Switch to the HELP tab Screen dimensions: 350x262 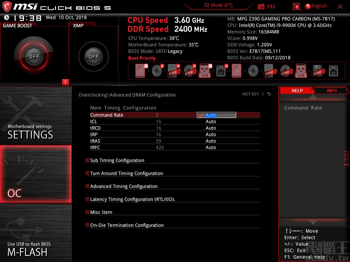click(297, 91)
